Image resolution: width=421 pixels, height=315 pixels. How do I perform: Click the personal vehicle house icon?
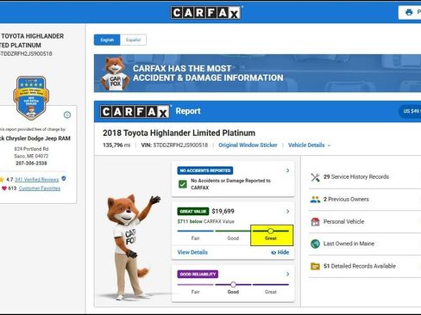point(315,221)
